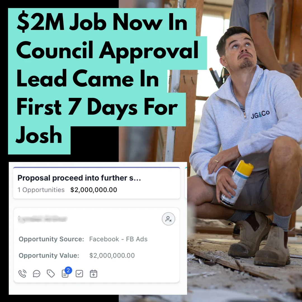
Task: Open the chat message bubble icon
Action: tap(37, 274)
